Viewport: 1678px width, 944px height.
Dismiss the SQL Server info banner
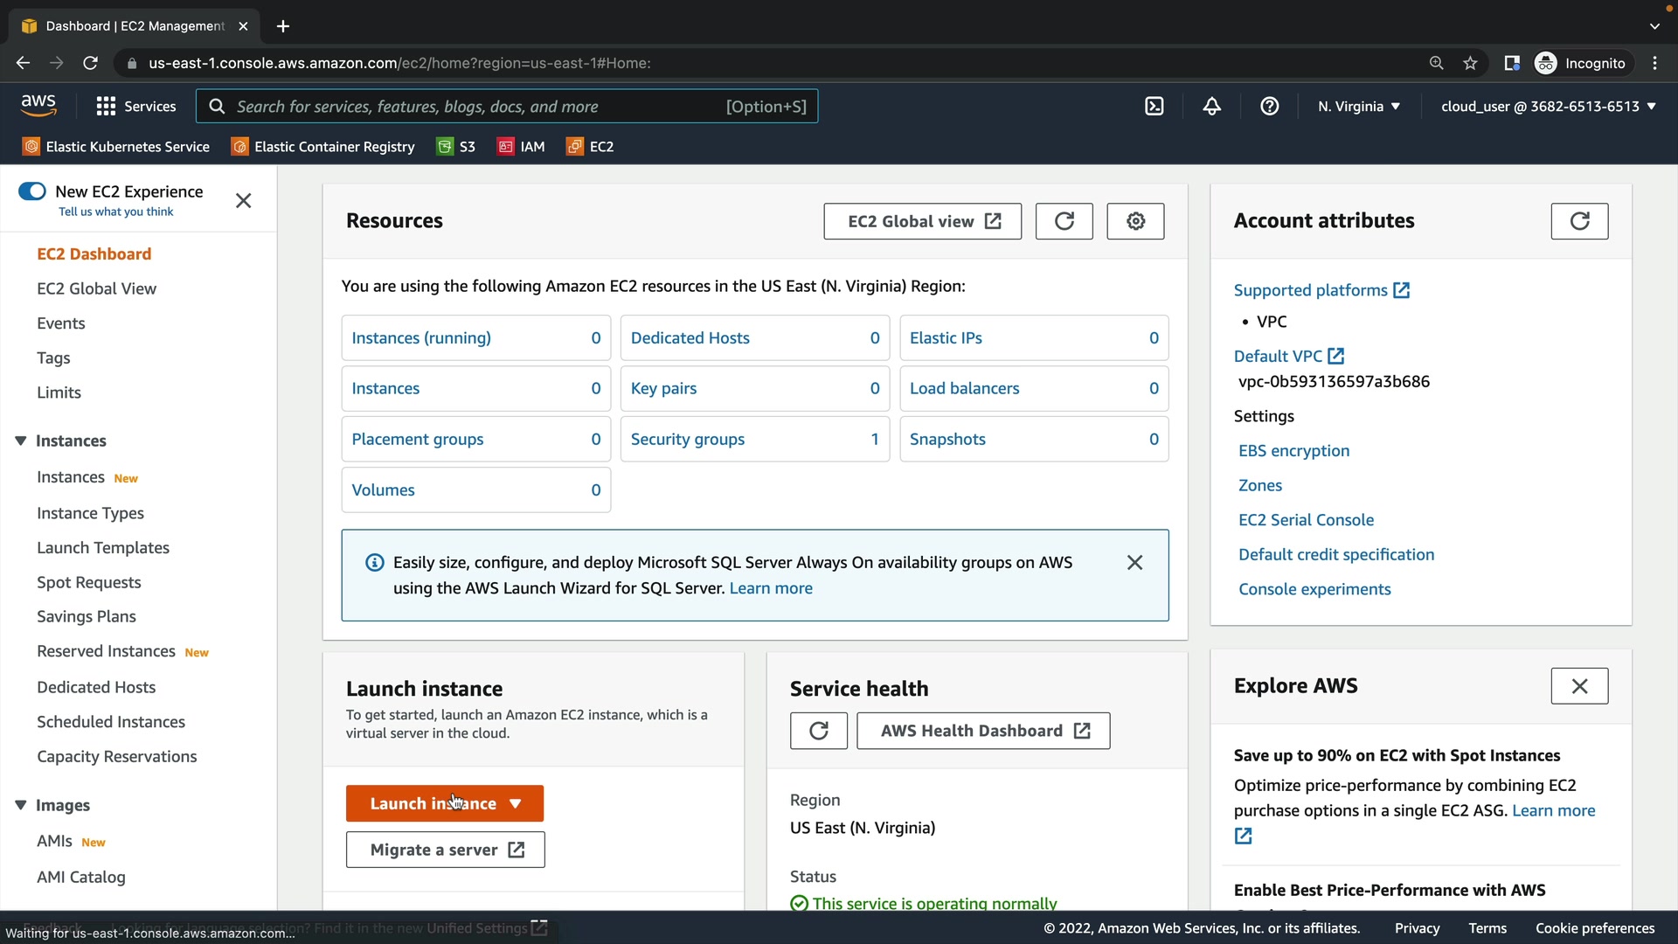point(1134,563)
